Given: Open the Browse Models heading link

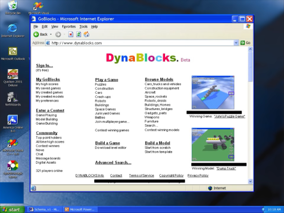Looking at the screenshot, I should [159, 79].
